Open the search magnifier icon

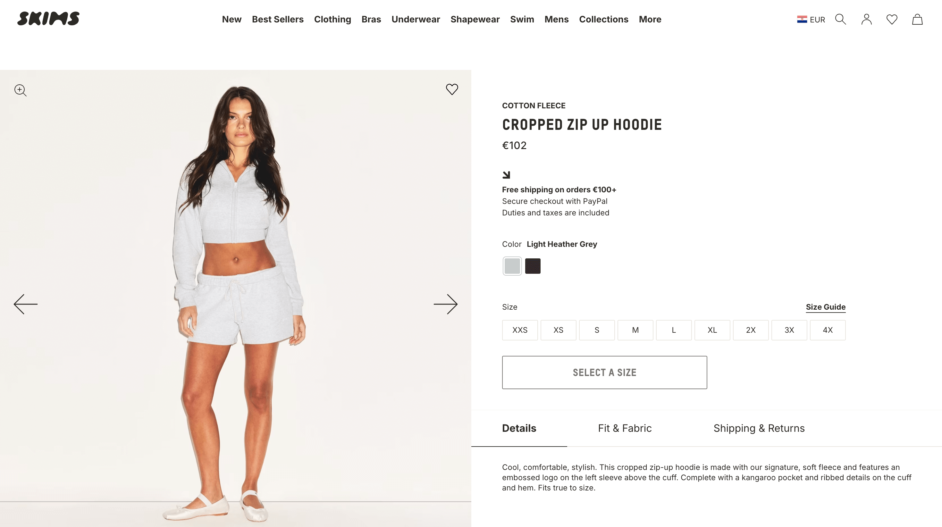point(840,19)
